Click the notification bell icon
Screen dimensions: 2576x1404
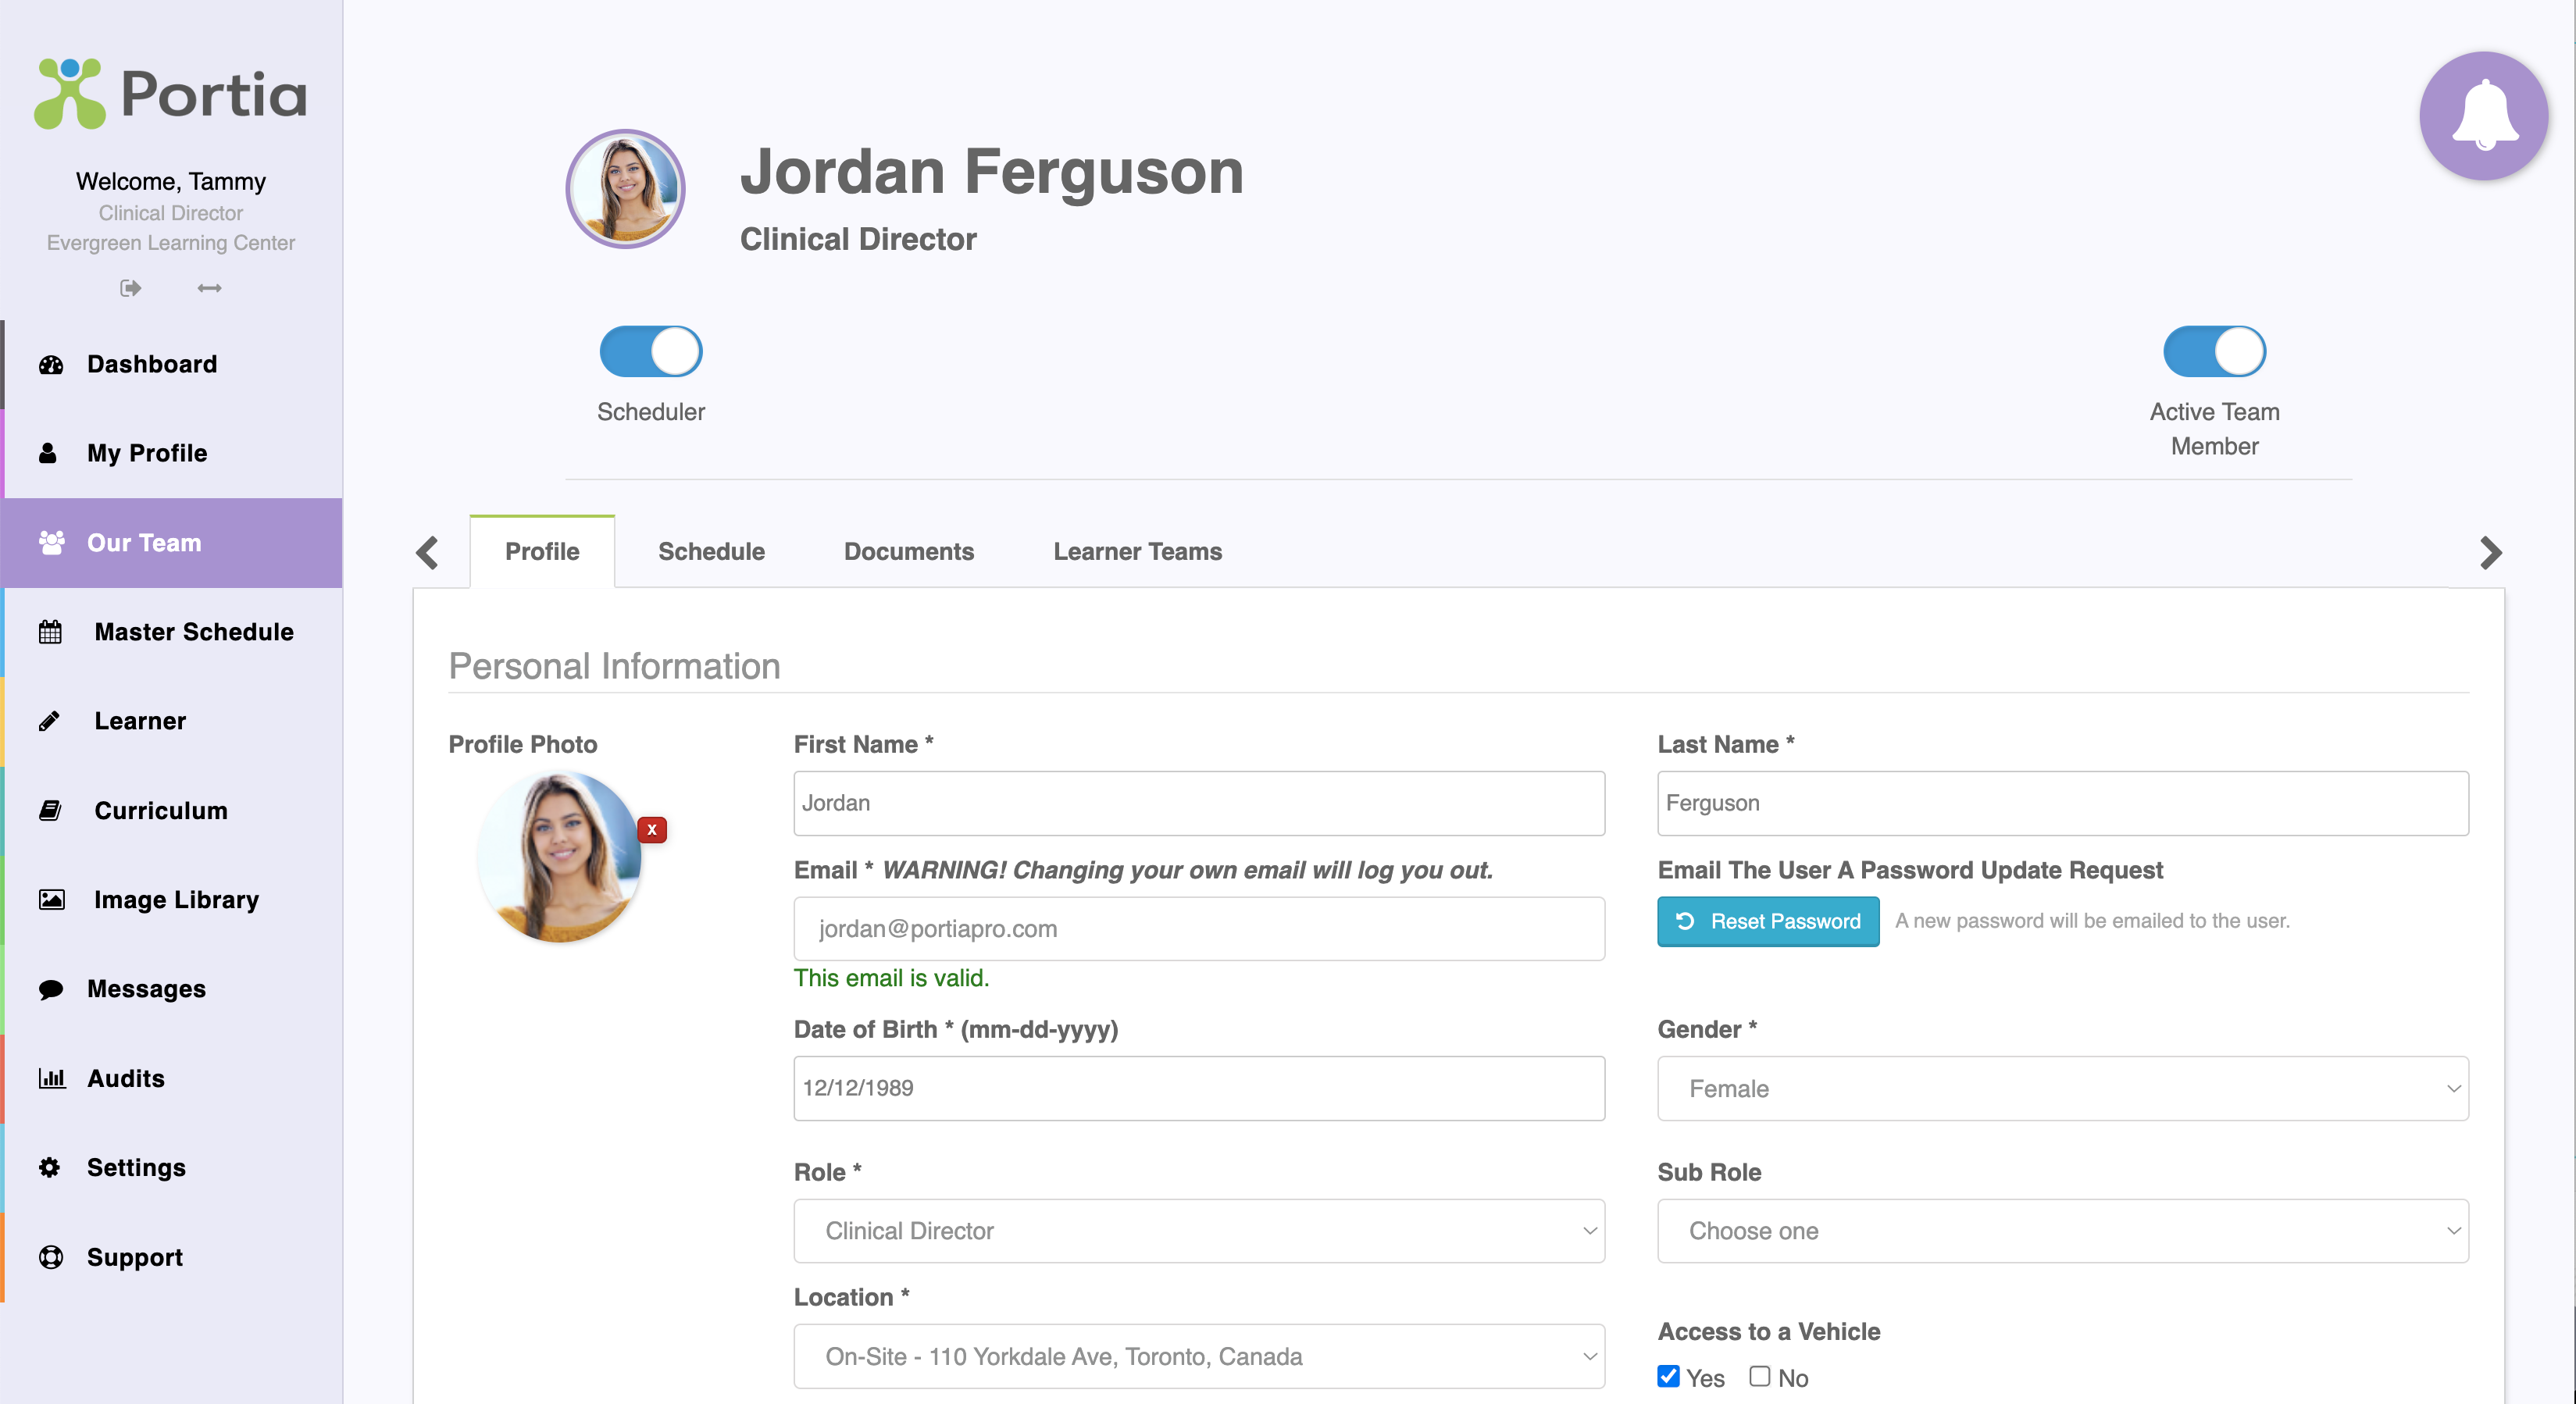coord(2483,116)
